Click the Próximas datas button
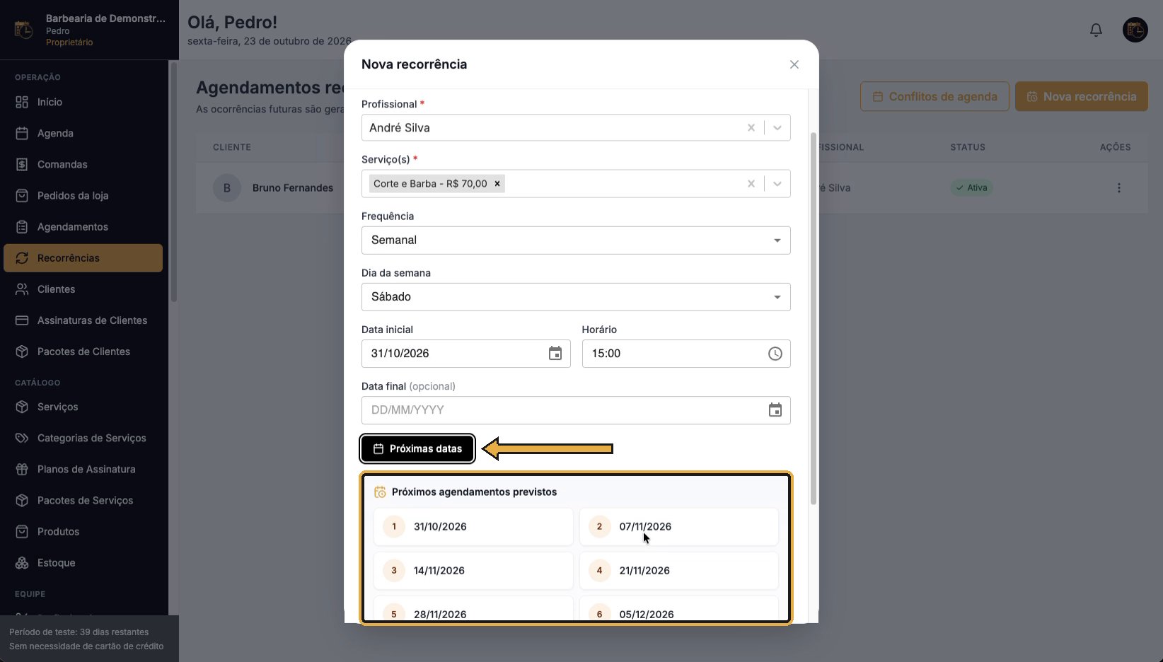The image size is (1163, 662). [417, 448]
